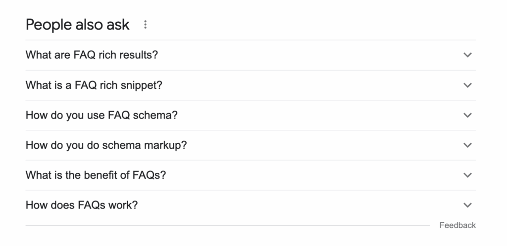This screenshot has width=507, height=246.
Task: Click arrow beside 'How do you use FAQ schema?'
Action: [x=467, y=115]
